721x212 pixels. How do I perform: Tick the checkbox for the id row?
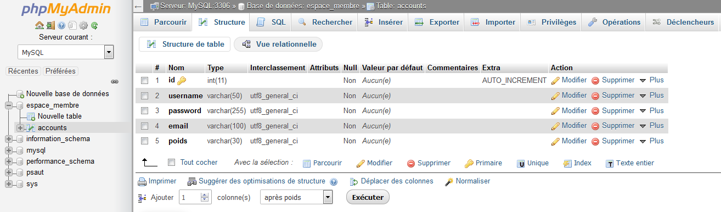click(x=145, y=80)
